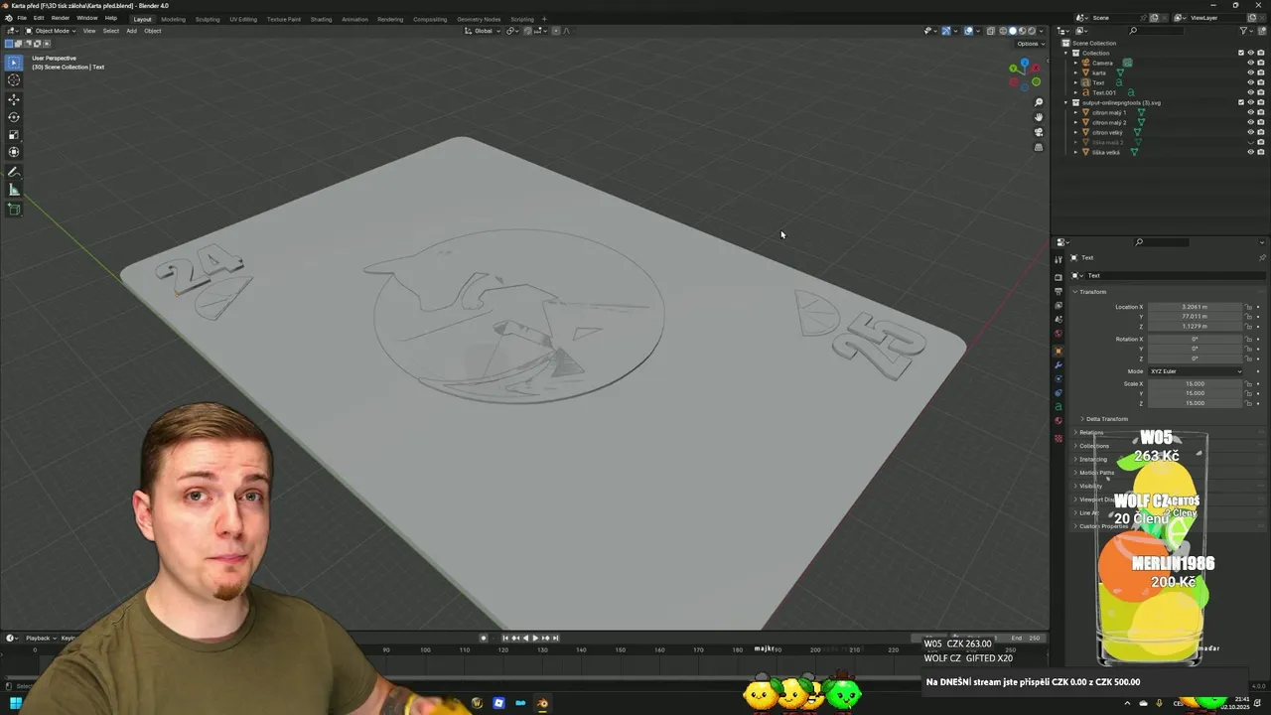
Task: Collapse the Collection tree in outliner
Action: (1065, 53)
